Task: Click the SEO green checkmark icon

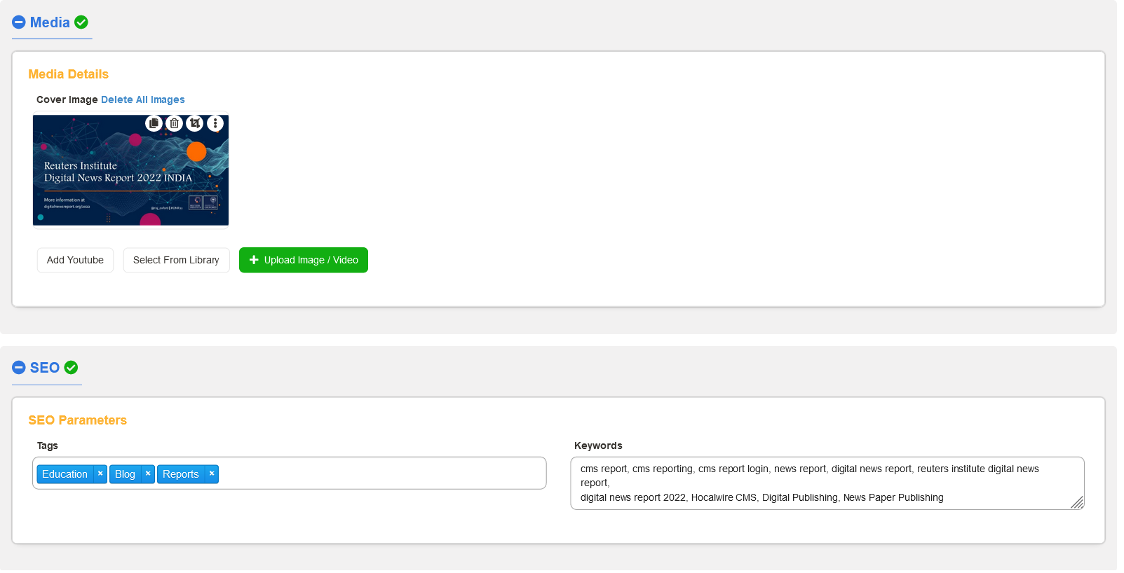Action: [x=71, y=368]
